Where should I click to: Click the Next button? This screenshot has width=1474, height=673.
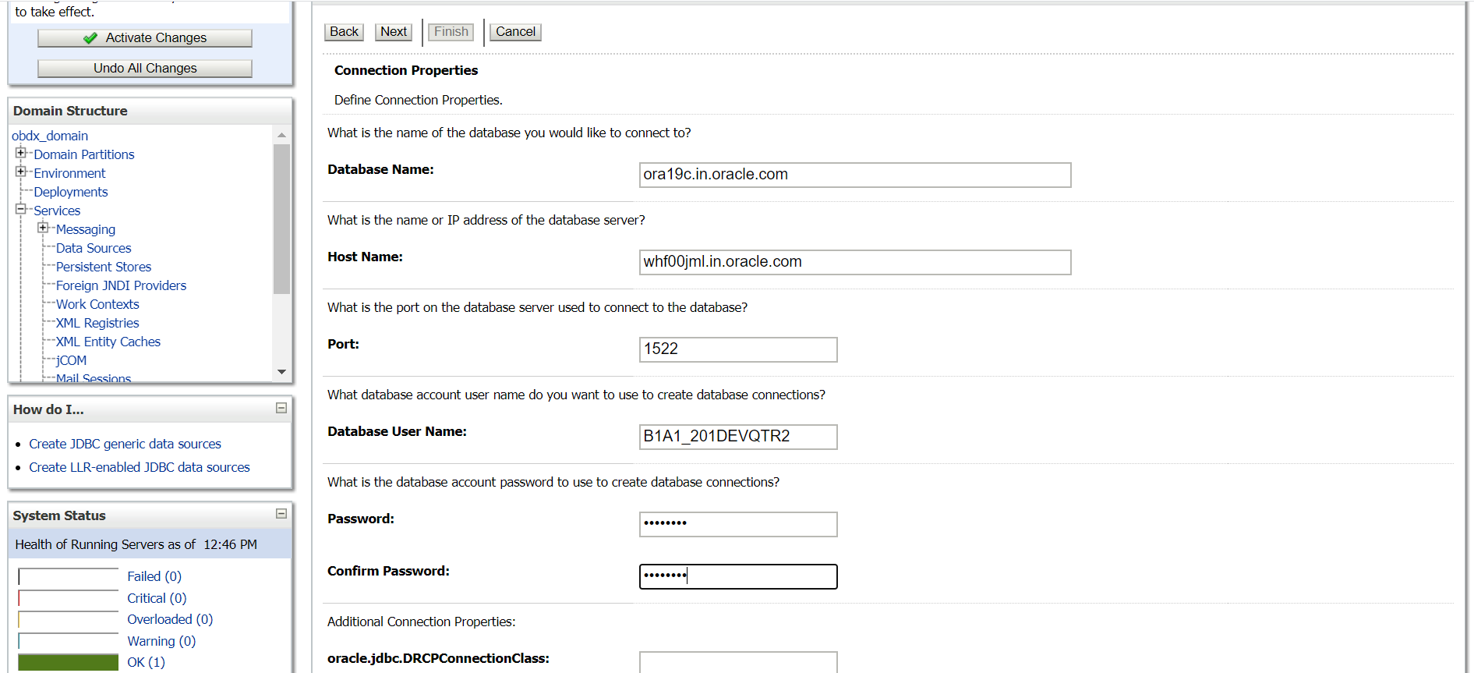pyautogui.click(x=394, y=32)
